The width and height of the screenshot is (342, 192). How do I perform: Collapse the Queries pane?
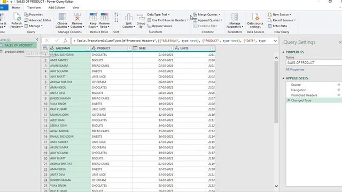click(x=37, y=39)
